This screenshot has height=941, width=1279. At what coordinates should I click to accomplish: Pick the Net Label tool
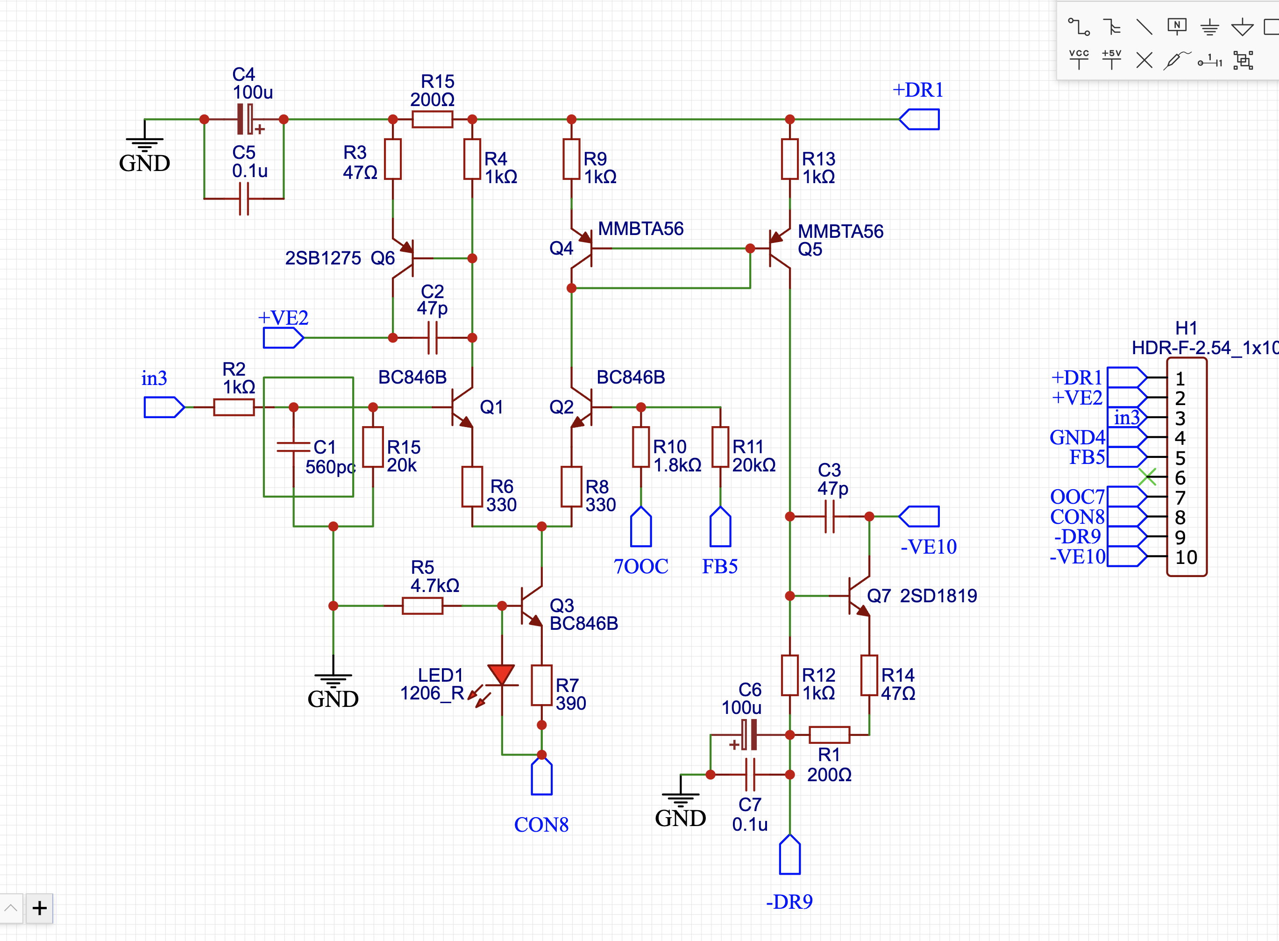coord(1177,26)
